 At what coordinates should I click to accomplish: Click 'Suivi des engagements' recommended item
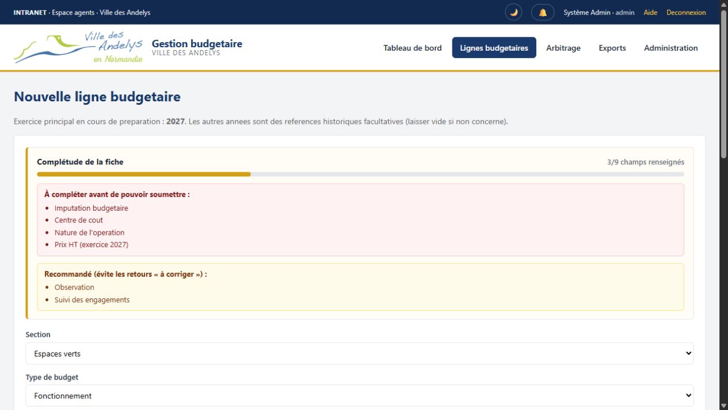[92, 299]
